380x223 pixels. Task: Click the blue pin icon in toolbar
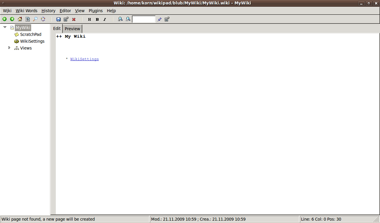coord(159,19)
